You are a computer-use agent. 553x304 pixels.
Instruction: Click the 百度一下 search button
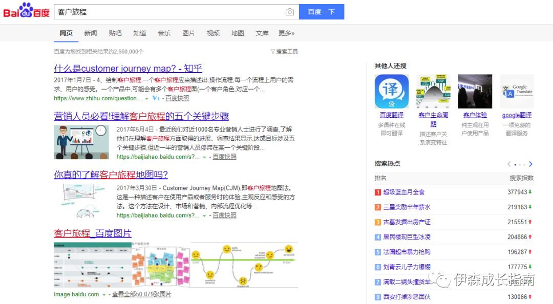pos(321,12)
